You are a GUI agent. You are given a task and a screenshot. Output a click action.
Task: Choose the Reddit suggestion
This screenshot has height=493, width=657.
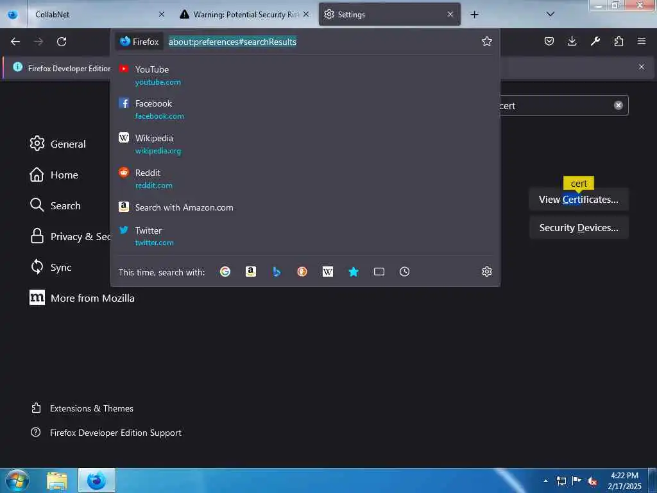click(305, 178)
